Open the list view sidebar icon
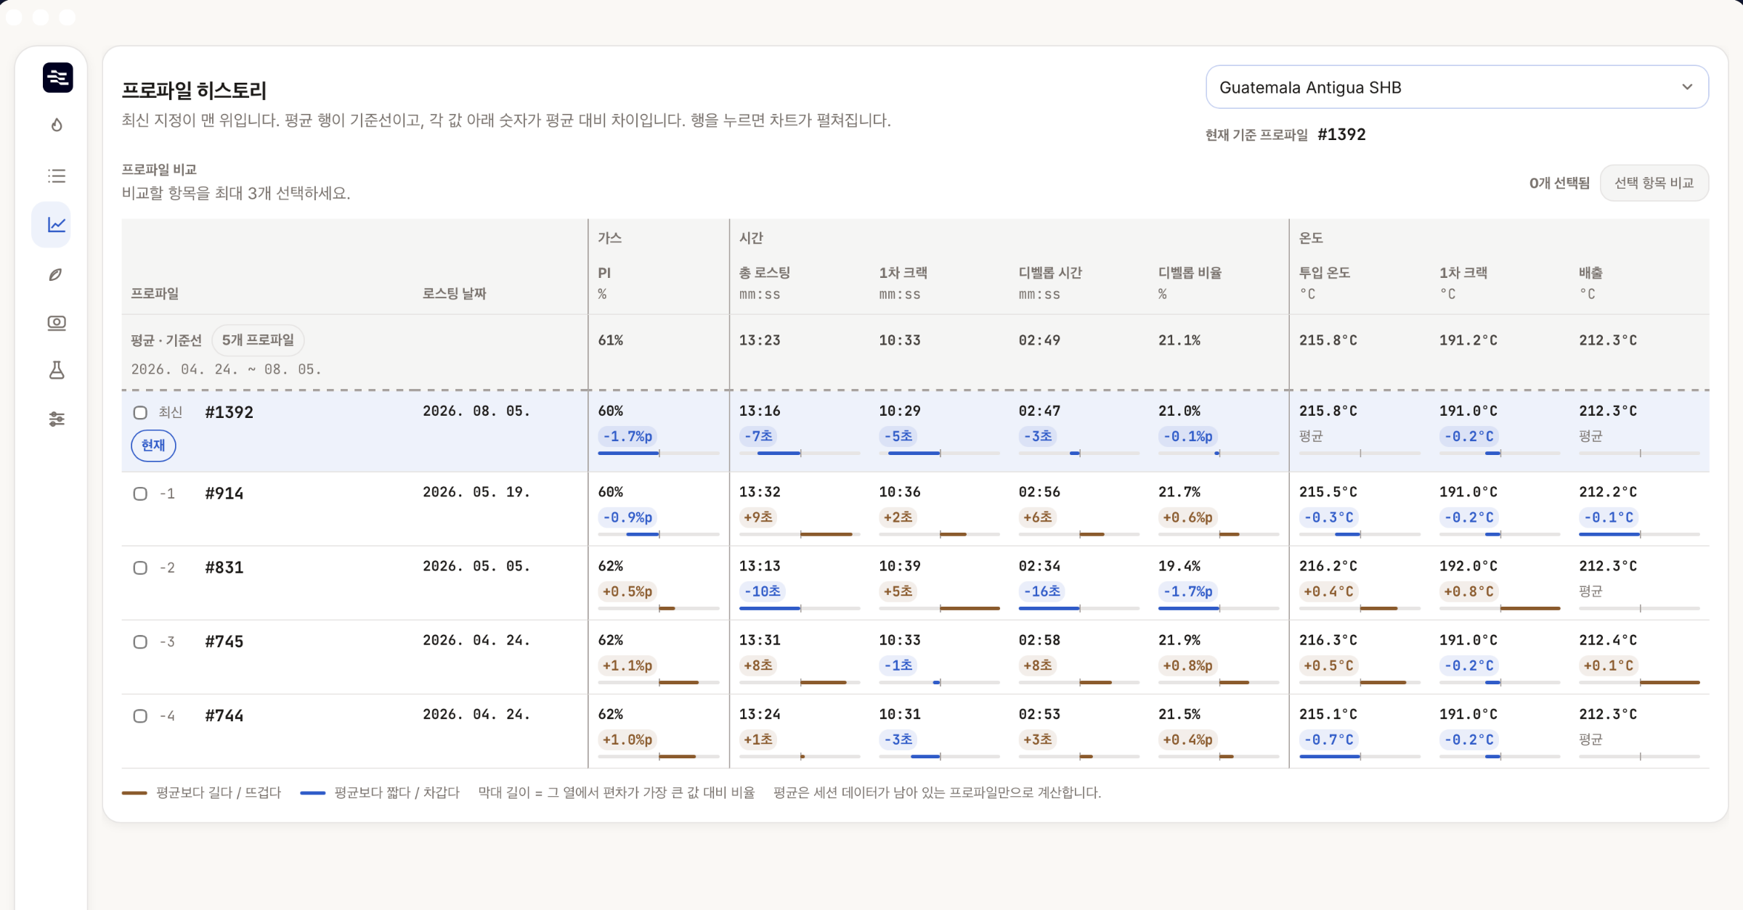This screenshot has height=910, width=1743. pyautogui.click(x=57, y=176)
